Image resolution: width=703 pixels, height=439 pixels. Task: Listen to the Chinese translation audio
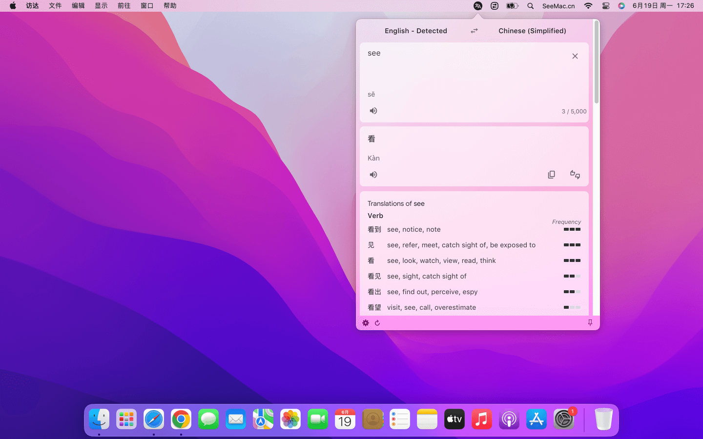tap(373, 175)
